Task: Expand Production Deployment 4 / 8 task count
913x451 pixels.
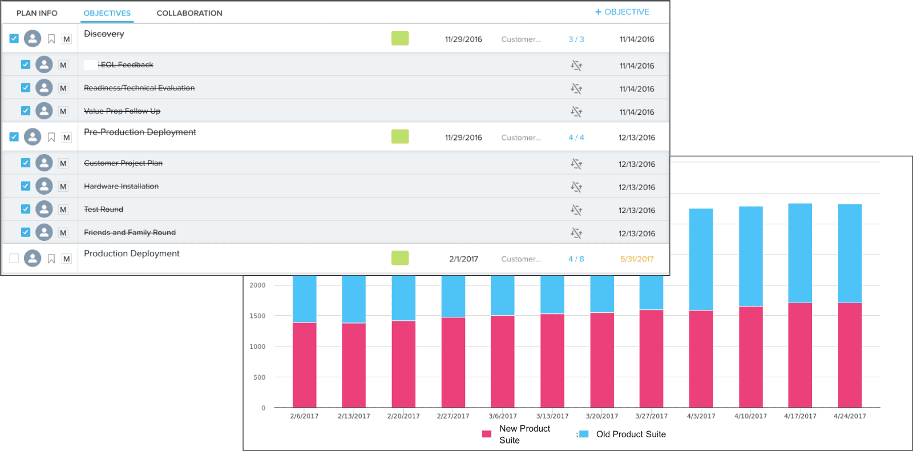Action: click(576, 259)
